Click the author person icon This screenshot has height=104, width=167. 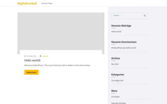click(x=40, y=56)
